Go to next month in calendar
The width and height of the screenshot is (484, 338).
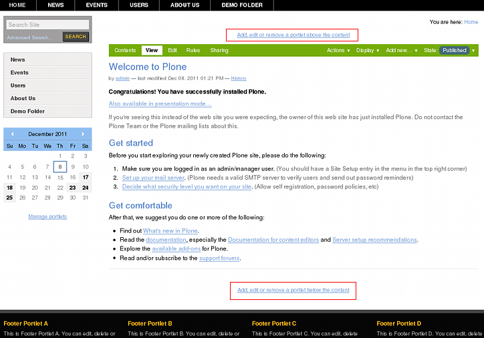pyautogui.click(x=83, y=134)
